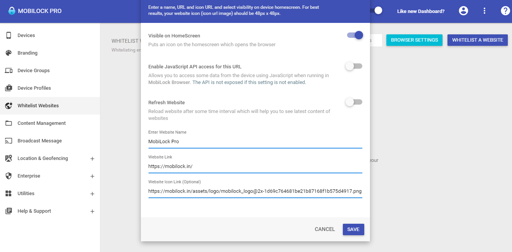The height and width of the screenshot is (252, 512).
Task: Expand Location & Geofencing plus sign
Action: pyautogui.click(x=92, y=159)
